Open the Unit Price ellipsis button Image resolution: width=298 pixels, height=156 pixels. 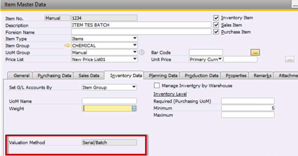point(290,59)
